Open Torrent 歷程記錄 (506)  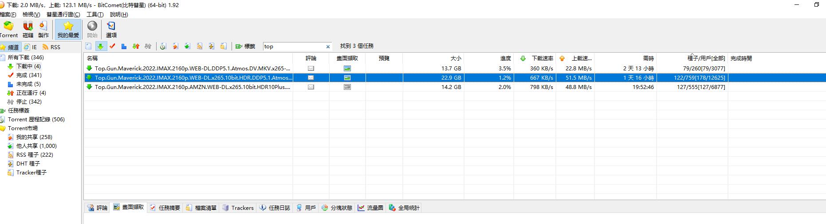[36, 120]
